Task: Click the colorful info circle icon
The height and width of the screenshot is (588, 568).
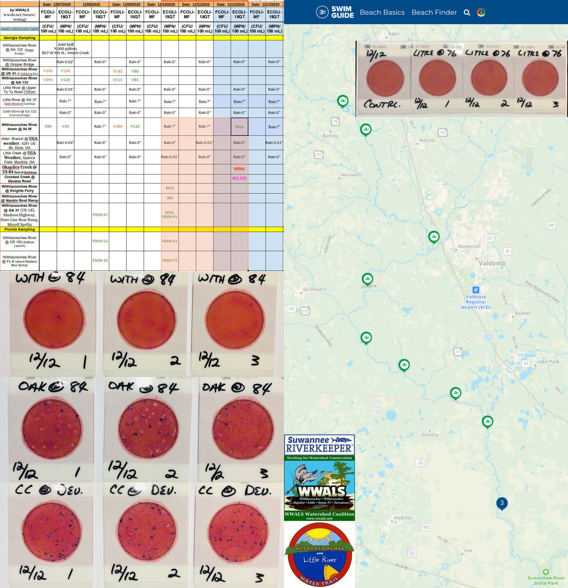Action: (x=481, y=13)
